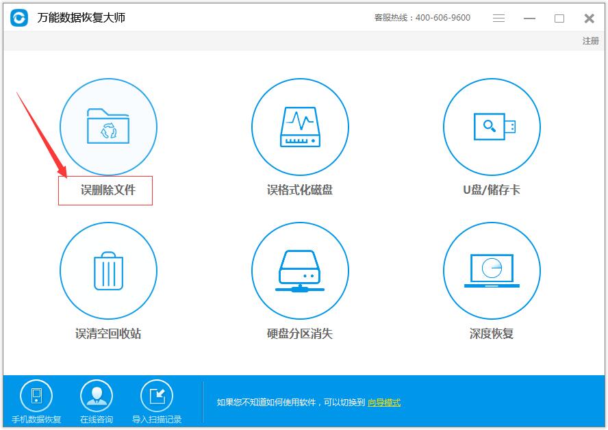The width and height of the screenshot is (608, 430).
Task: Select the U盘/储存卡 text label
Action: click(492, 190)
